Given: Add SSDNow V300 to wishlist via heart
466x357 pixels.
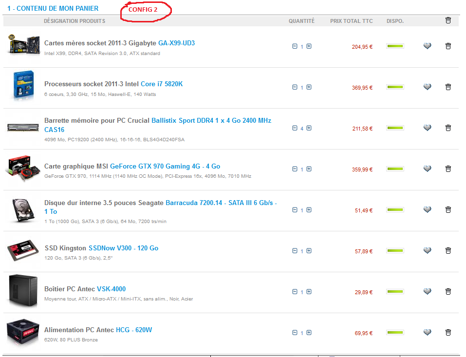Looking at the screenshot, I should click(x=428, y=251).
